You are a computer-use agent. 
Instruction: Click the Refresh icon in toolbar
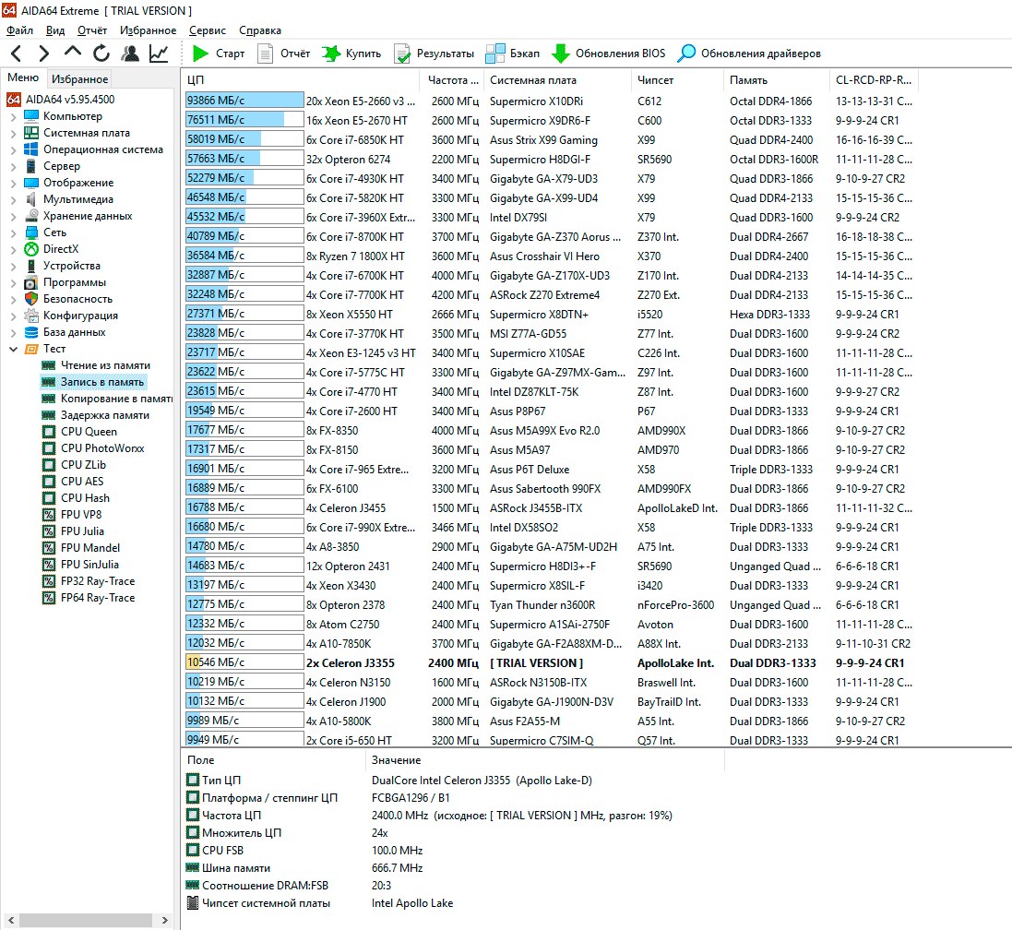101,54
